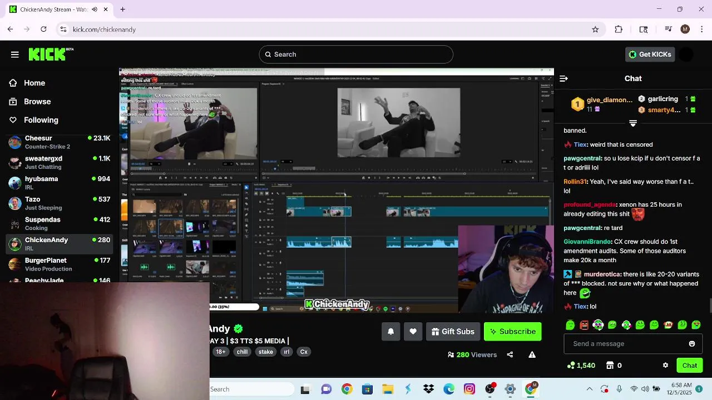Screen dimensions: 712x400
Task: Select the chill tag
Action: click(x=242, y=352)
